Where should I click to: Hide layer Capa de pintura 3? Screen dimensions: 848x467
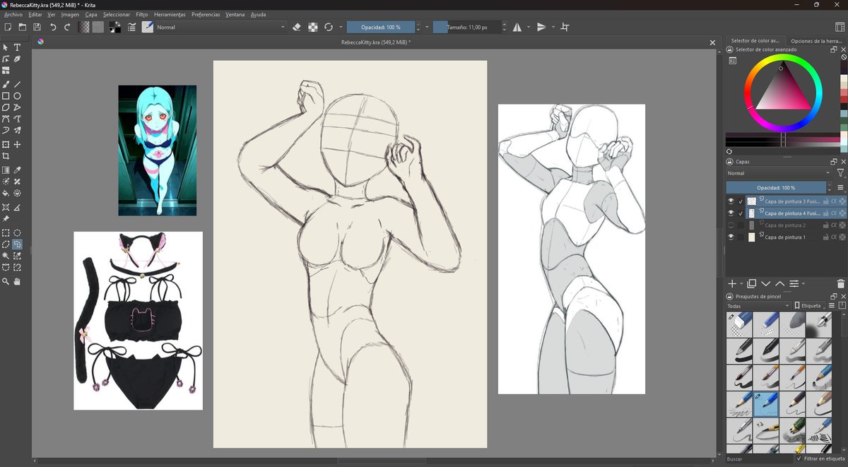(731, 201)
